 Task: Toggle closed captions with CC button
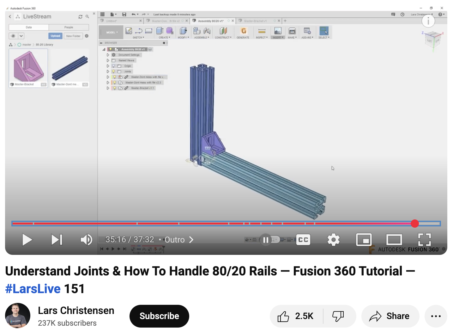coord(303,240)
